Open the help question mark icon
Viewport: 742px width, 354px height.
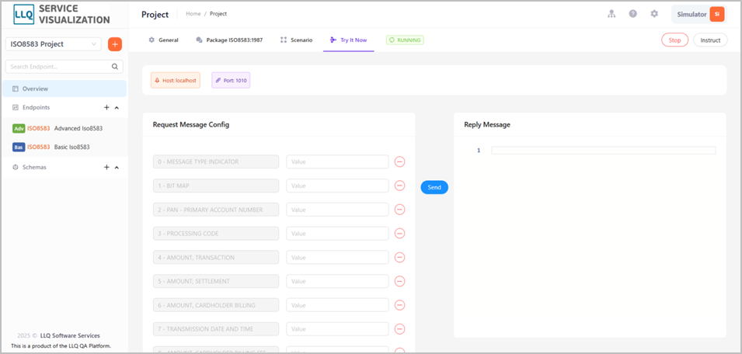click(632, 14)
